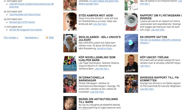Click 'STÖD KAMPEN MOT AIDS!' heading
The image size is (186, 110).
96,15
